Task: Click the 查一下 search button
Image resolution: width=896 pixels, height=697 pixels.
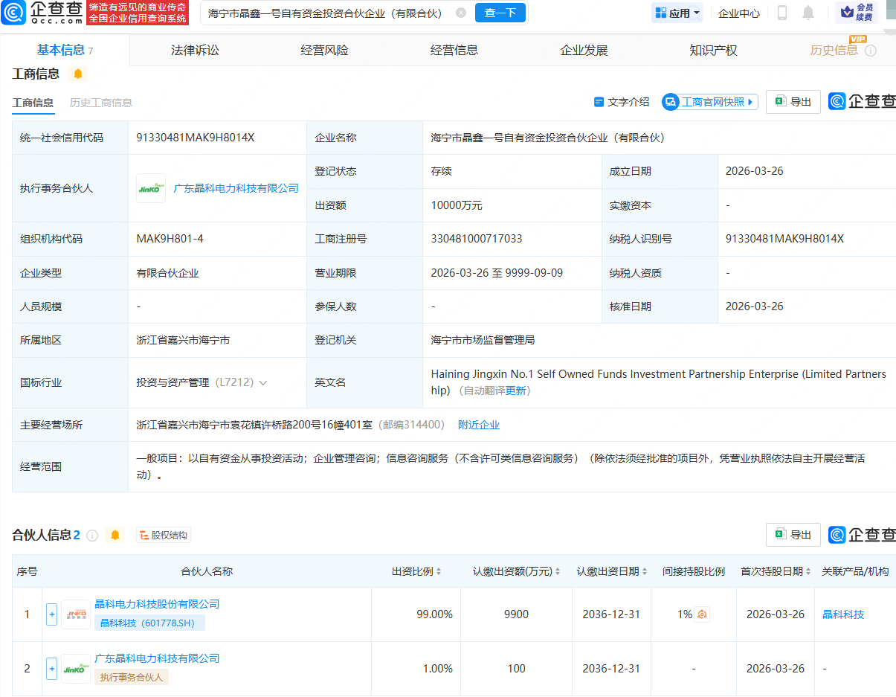Action: (500, 13)
